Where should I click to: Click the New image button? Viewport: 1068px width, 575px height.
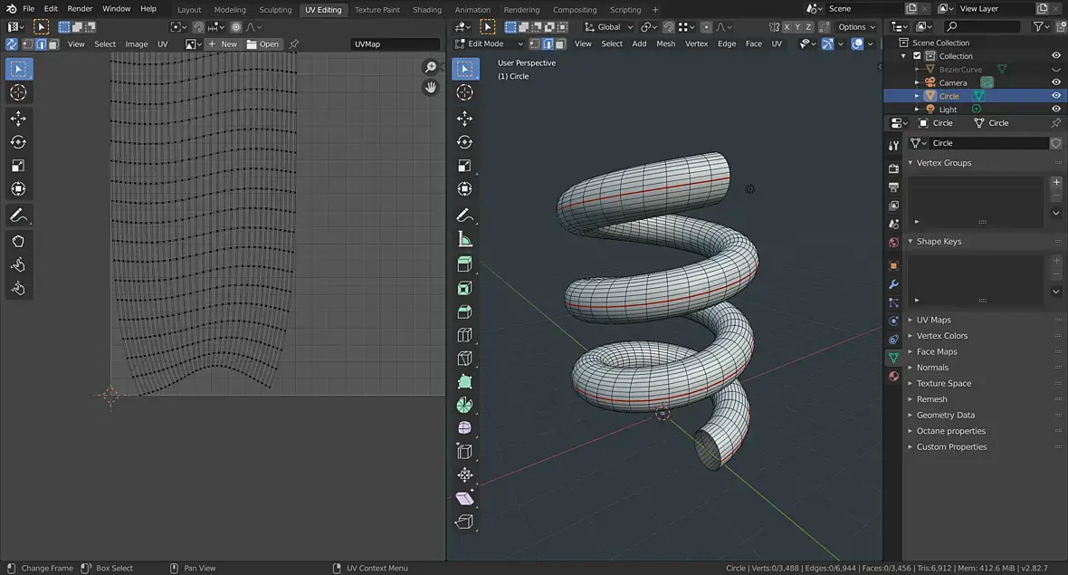pos(223,43)
